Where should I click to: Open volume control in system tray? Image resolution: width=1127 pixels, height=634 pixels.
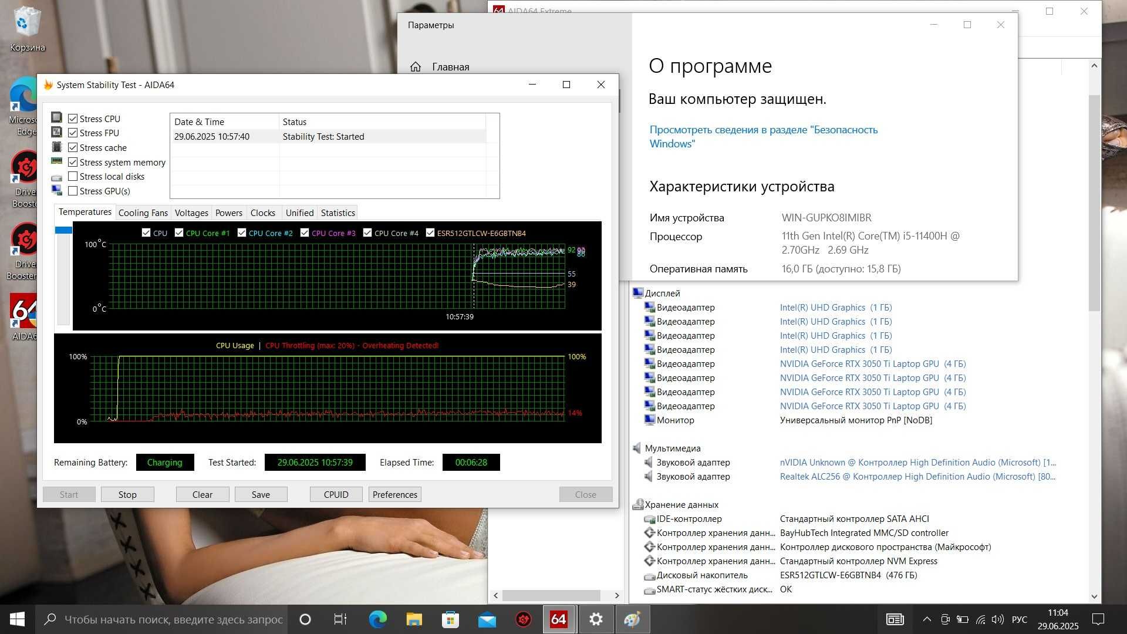[x=997, y=619]
